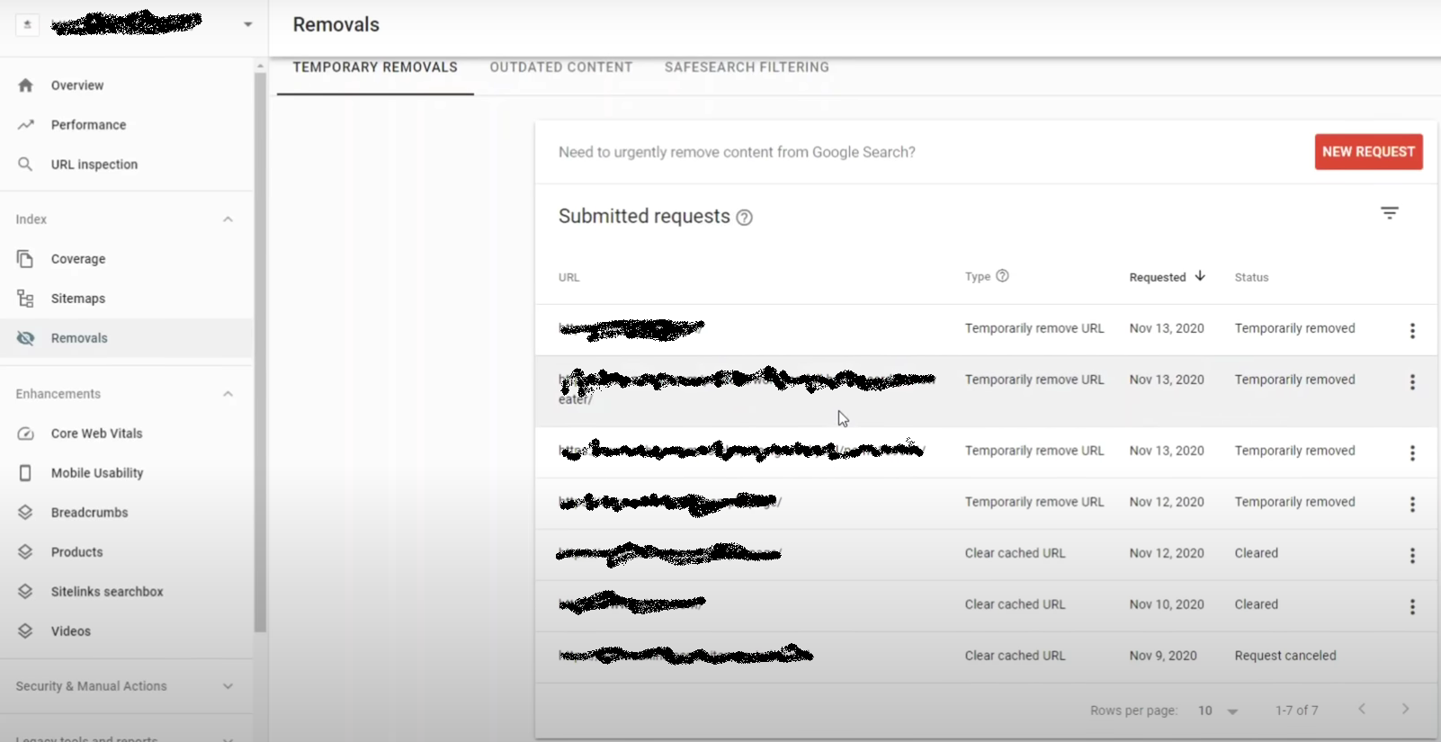Open the filter icon above Submitted requests
1441x742 pixels.
pyautogui.click(x=1390, y=213)
